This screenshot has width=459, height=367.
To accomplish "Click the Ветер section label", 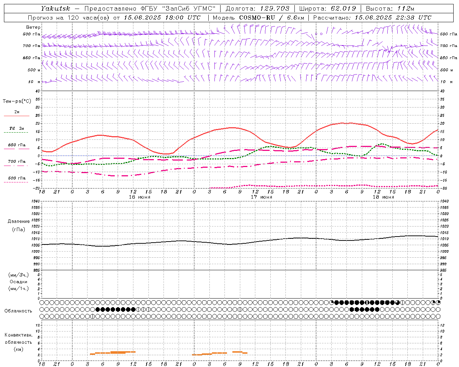I will click(x=33, y=27).
